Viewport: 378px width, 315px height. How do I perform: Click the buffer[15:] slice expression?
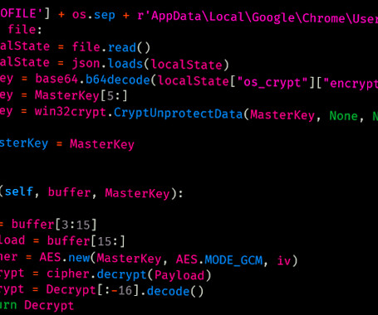click(86, 241)
